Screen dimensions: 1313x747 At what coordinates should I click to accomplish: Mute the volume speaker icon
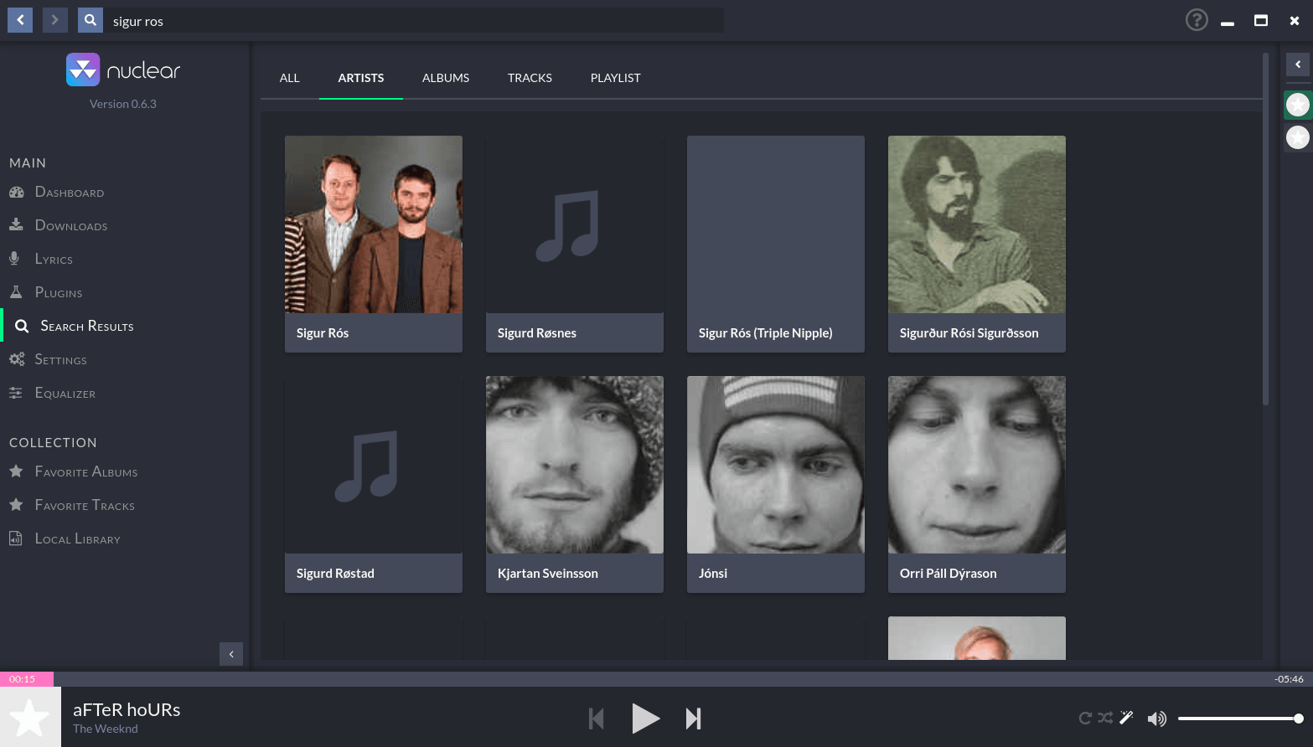[1157, 719]
